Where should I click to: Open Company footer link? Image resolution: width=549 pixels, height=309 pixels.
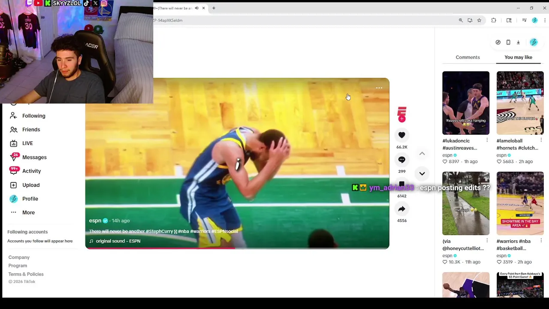pyautogui.click(x=19, y=257)
